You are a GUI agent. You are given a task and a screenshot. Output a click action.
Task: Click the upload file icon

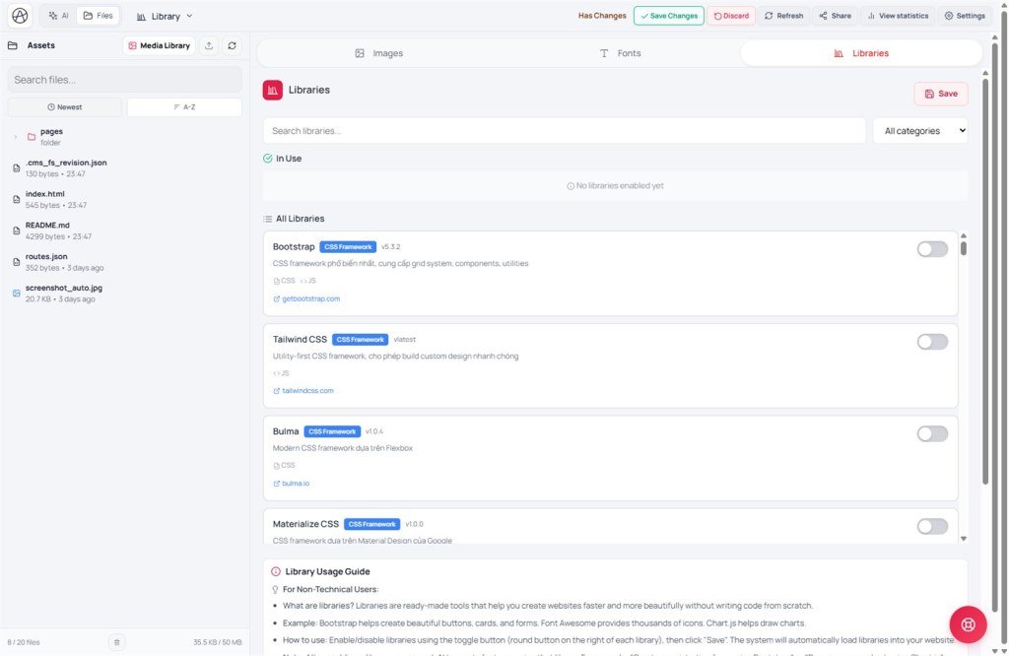click(209, 45)
